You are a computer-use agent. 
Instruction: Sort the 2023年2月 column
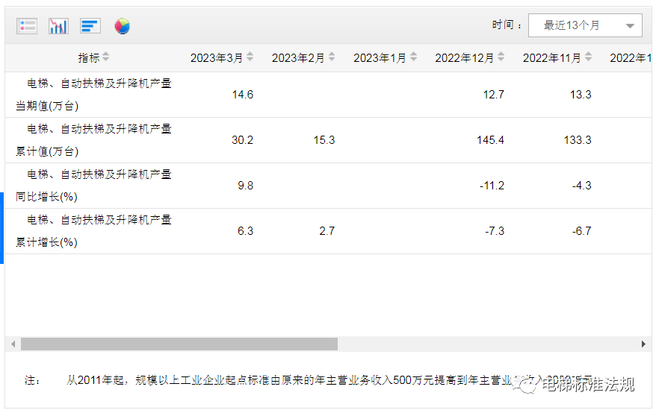(331, 57)
